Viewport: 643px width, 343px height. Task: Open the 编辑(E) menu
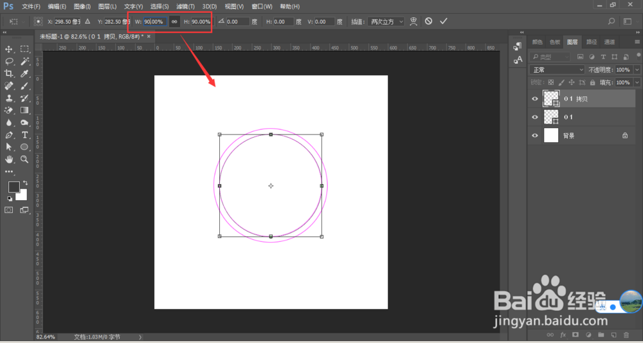[57, 6]
